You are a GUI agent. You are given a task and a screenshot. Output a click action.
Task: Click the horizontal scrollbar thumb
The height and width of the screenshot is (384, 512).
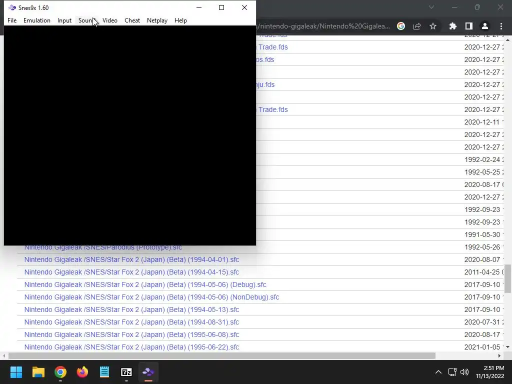(x=221, y=355)
